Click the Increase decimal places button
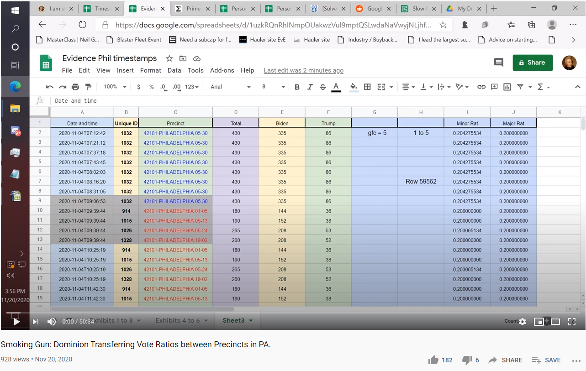The height and width of the screenshot is (371, 586). [x=176, y=87]
